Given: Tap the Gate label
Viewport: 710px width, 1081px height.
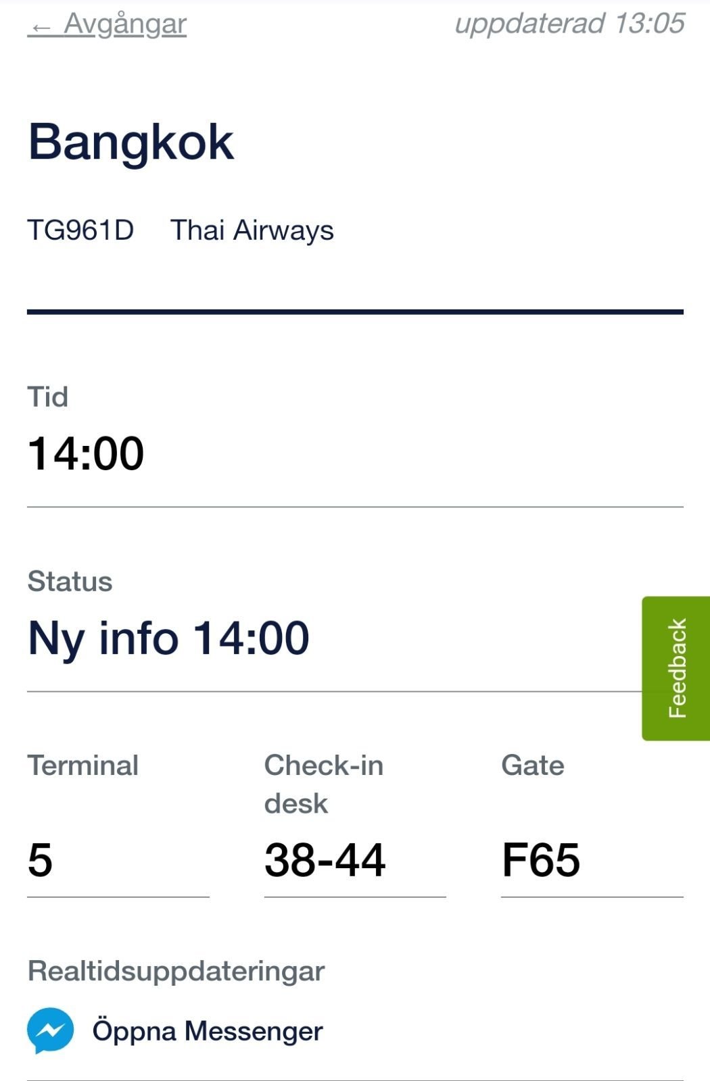Looking at the screenshot, I should point(533,766).
